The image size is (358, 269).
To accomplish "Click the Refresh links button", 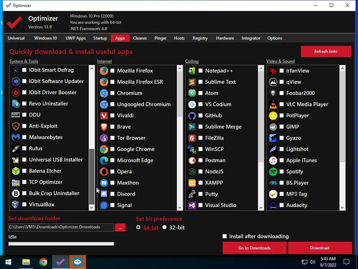I will click(x=326, y=51).
